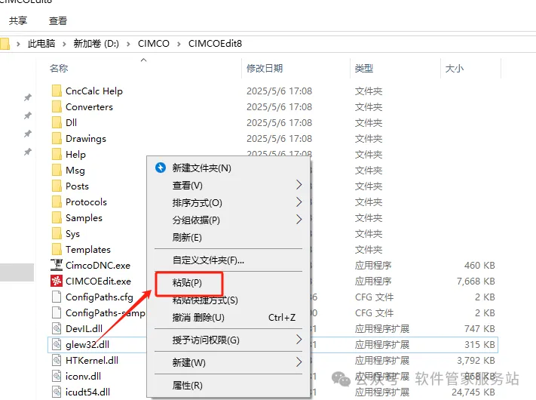
Task: Open the breadcrumb chevron after 此电脑
Action: coord(64,44)
